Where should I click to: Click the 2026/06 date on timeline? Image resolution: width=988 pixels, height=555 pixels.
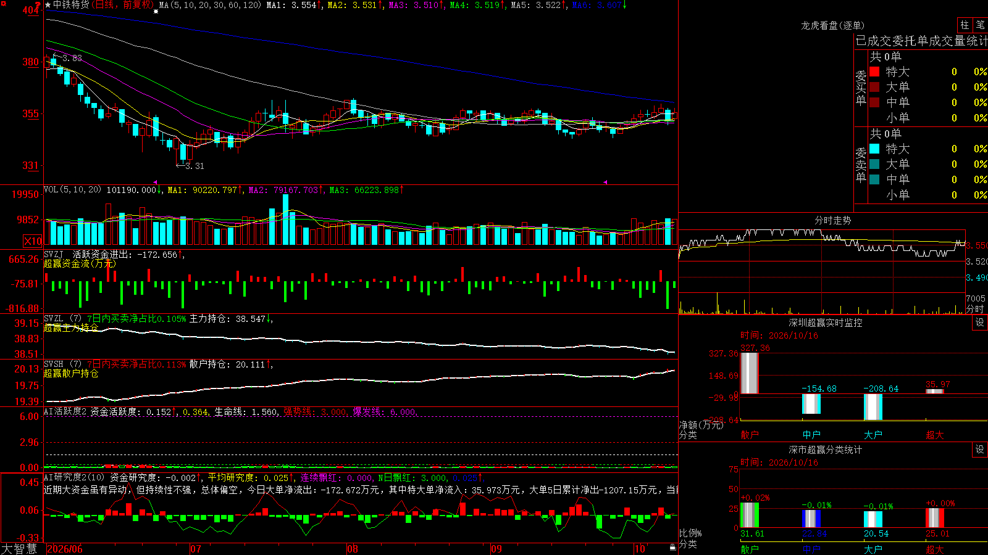(65, 549)
